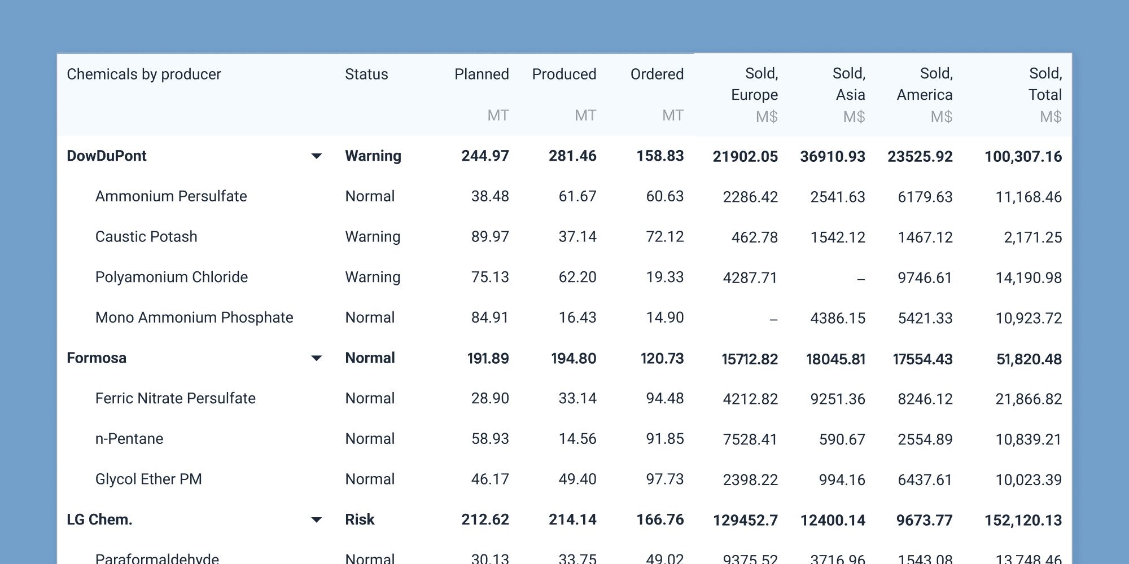Click n-Pentane Europe sales 7528.41
Screen dimensions: 1129x564
tap(750, 439)
